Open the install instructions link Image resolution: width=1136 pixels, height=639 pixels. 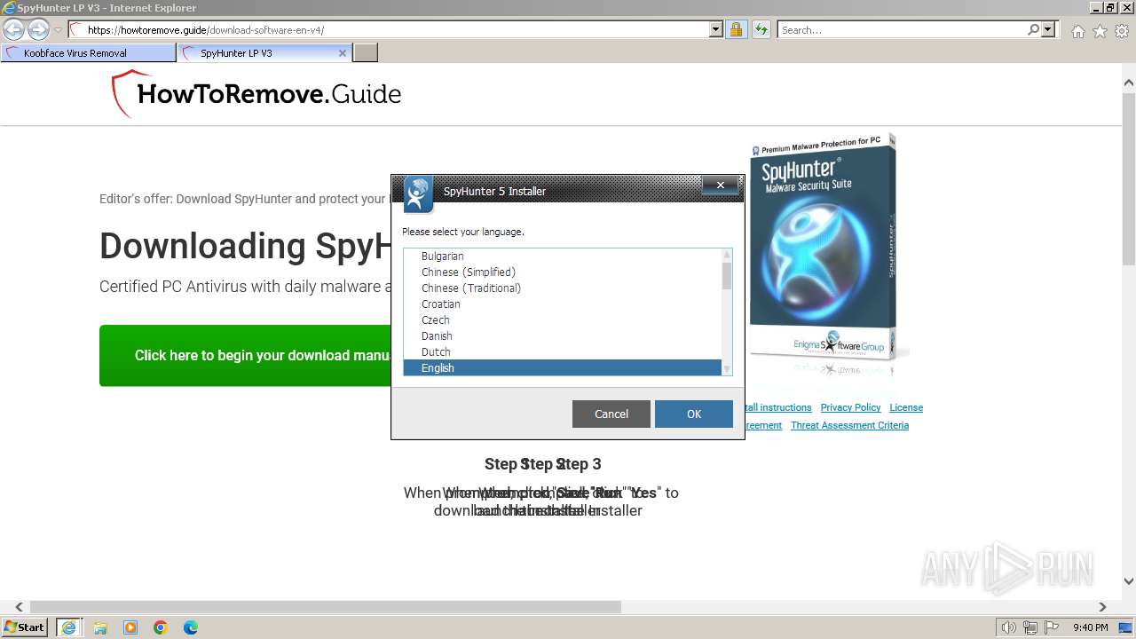tap(778, 407)
